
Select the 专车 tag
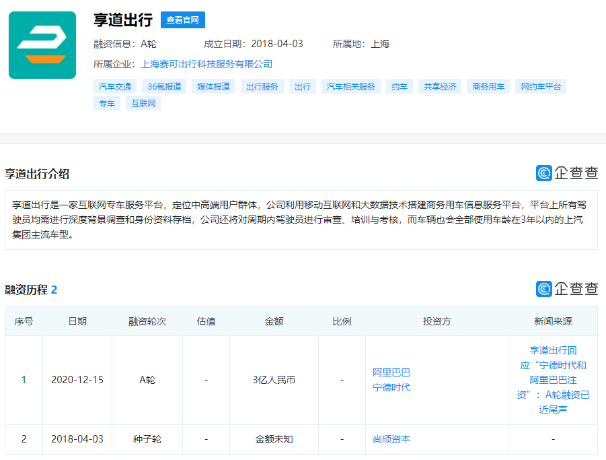[106, 104]
